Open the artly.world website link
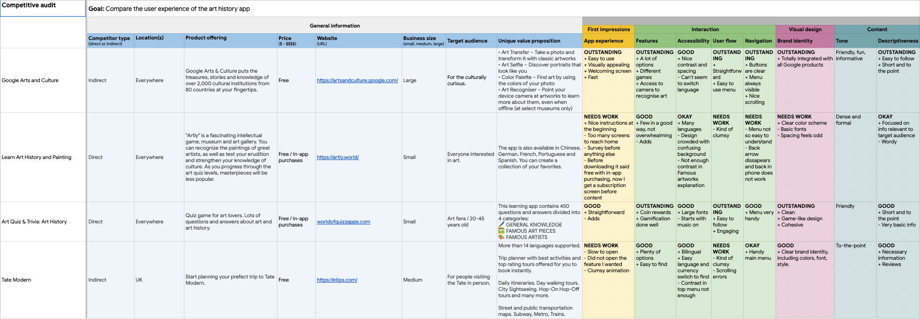920x319 pixels. point(338,157)
